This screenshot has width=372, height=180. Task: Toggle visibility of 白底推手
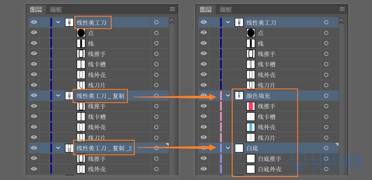204,158
